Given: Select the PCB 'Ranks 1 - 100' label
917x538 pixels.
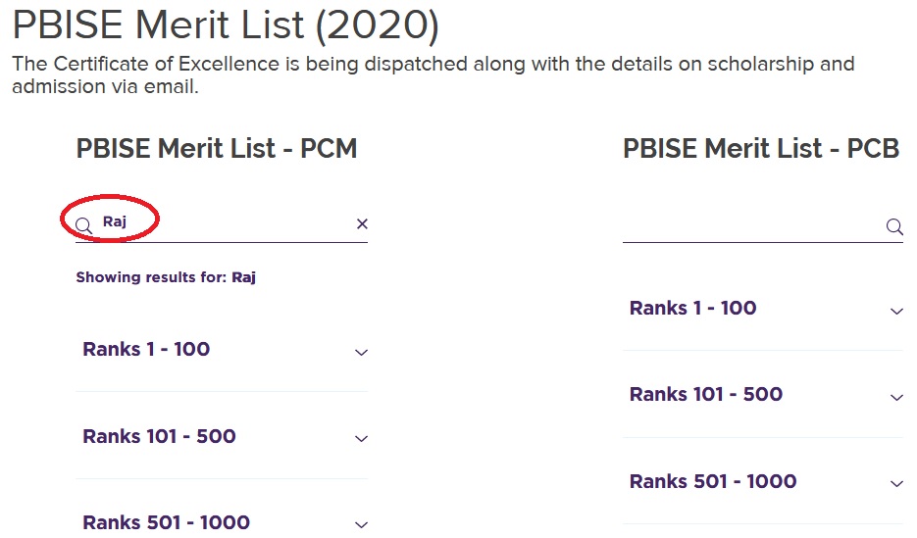Looking at the screenshot, I should 692,308.
